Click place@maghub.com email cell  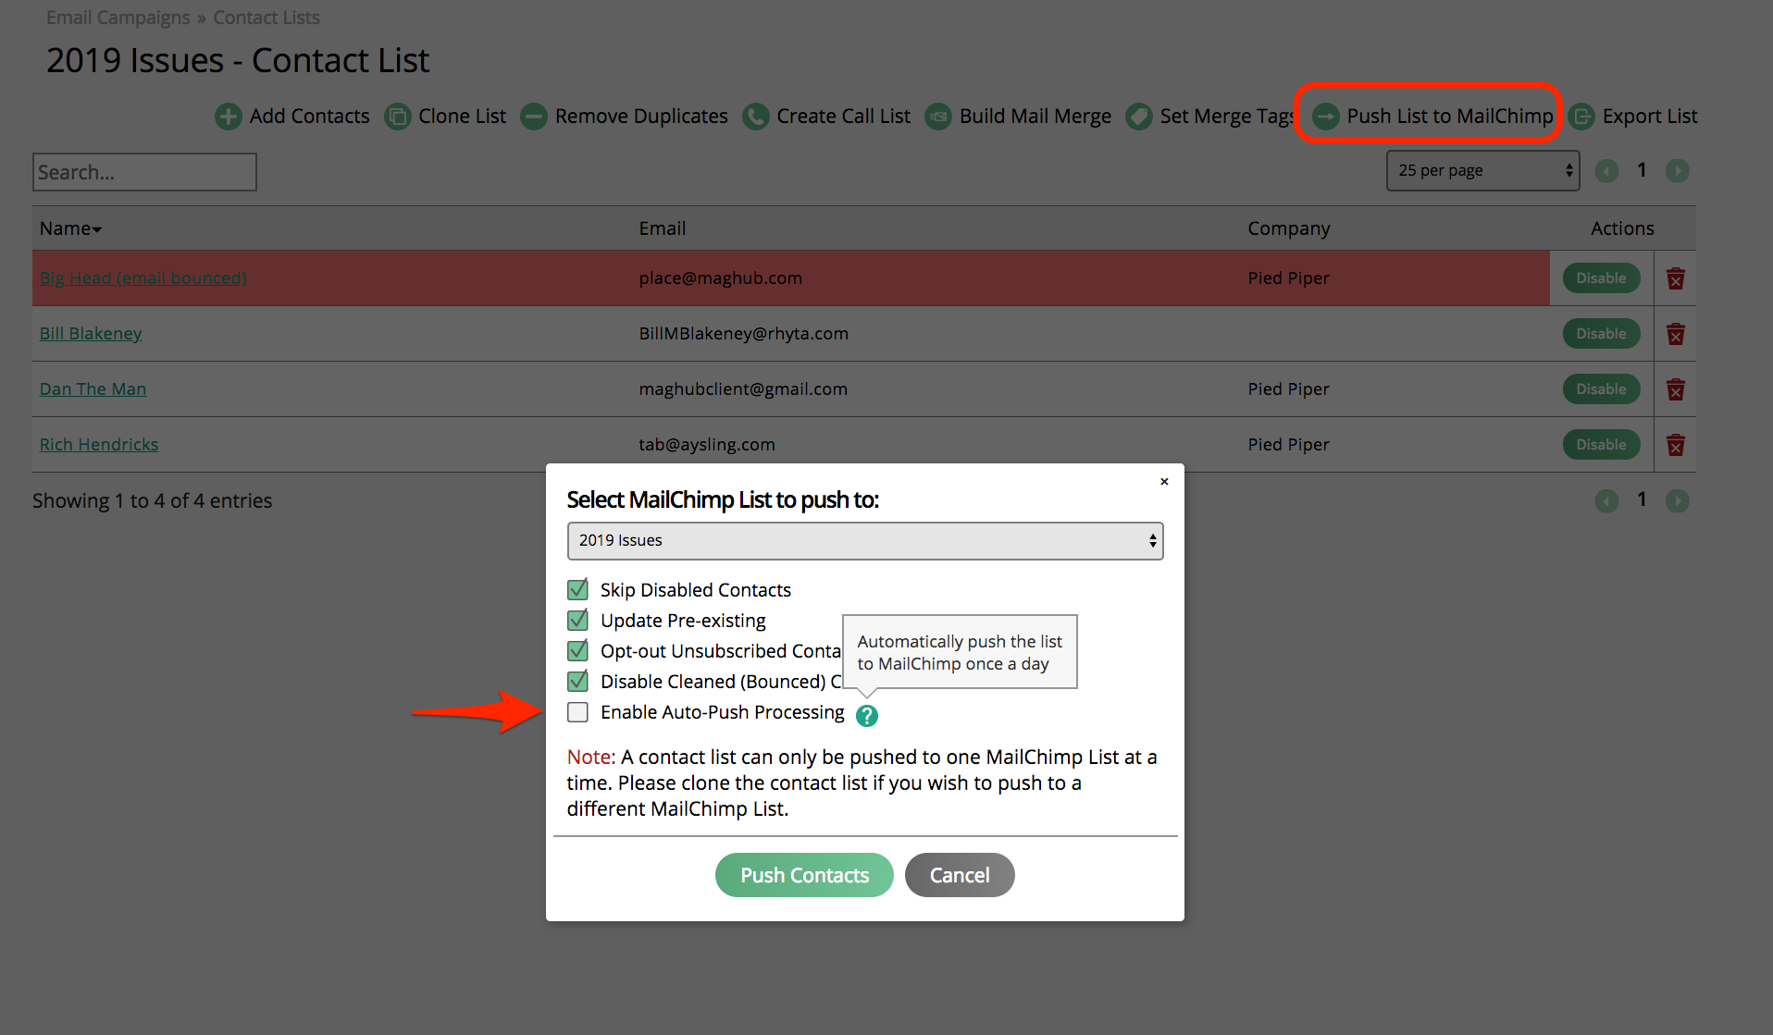pos(721,278)
